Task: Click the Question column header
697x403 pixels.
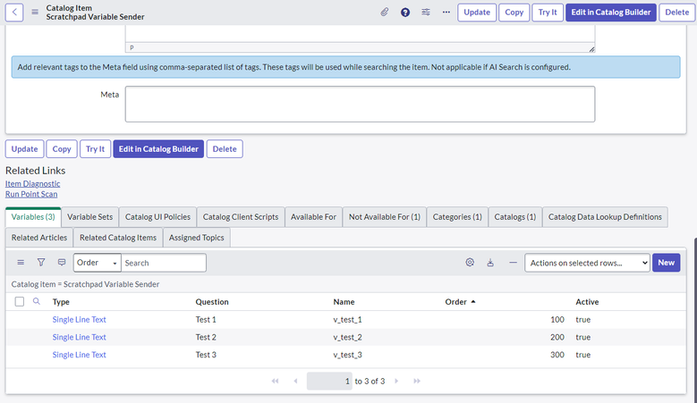Action: tap(212, 301)
